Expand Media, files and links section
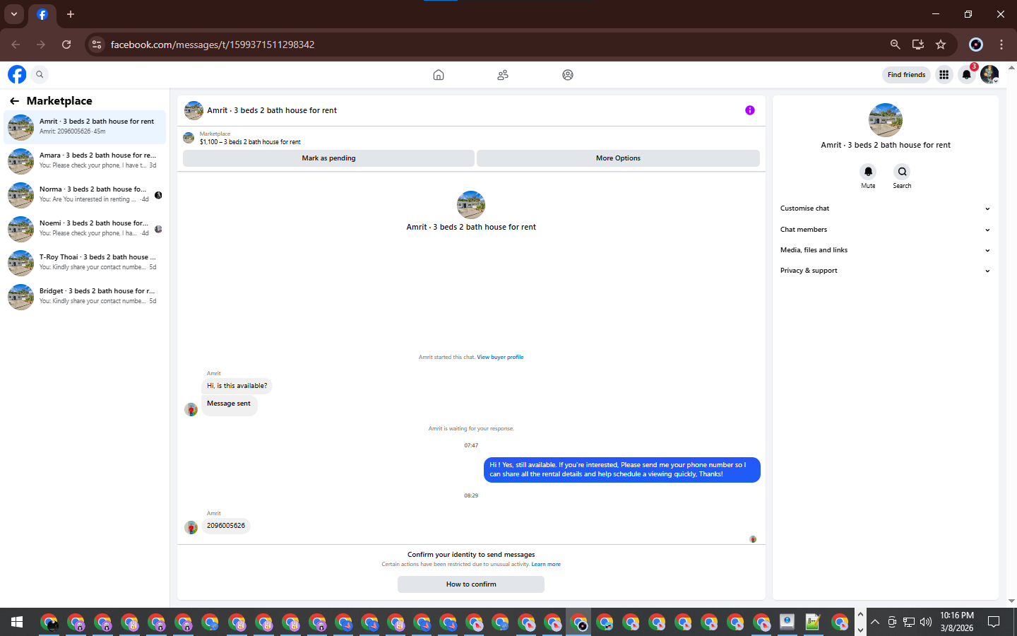Viewport: 1017px width, 636px height. 885,250
